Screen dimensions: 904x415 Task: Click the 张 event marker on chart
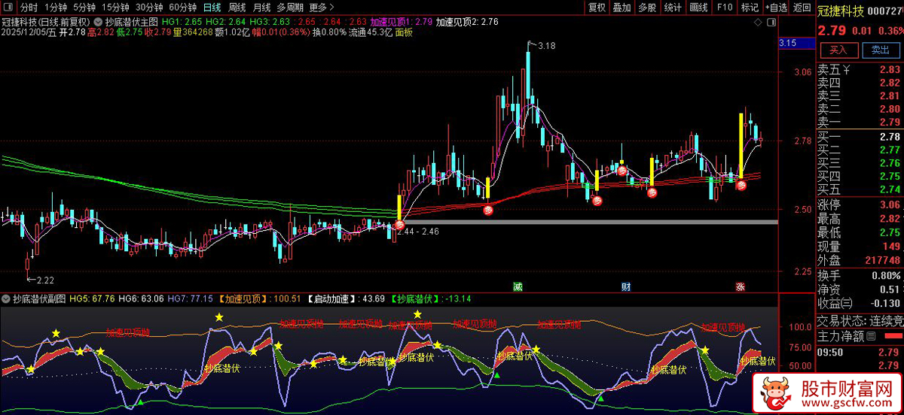741,286
